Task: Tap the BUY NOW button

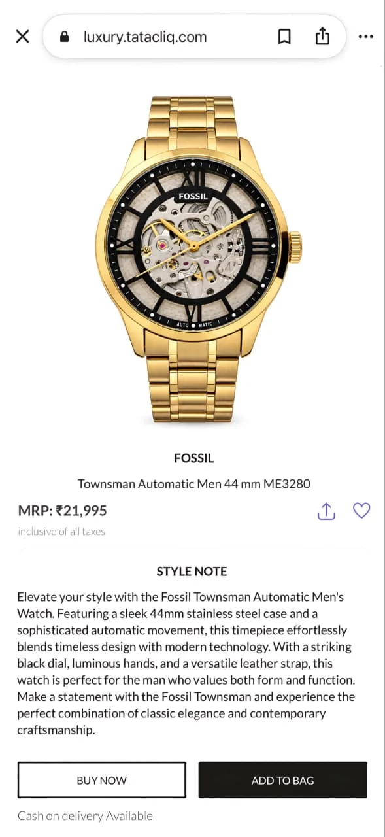Action: [x=101, y=780]
